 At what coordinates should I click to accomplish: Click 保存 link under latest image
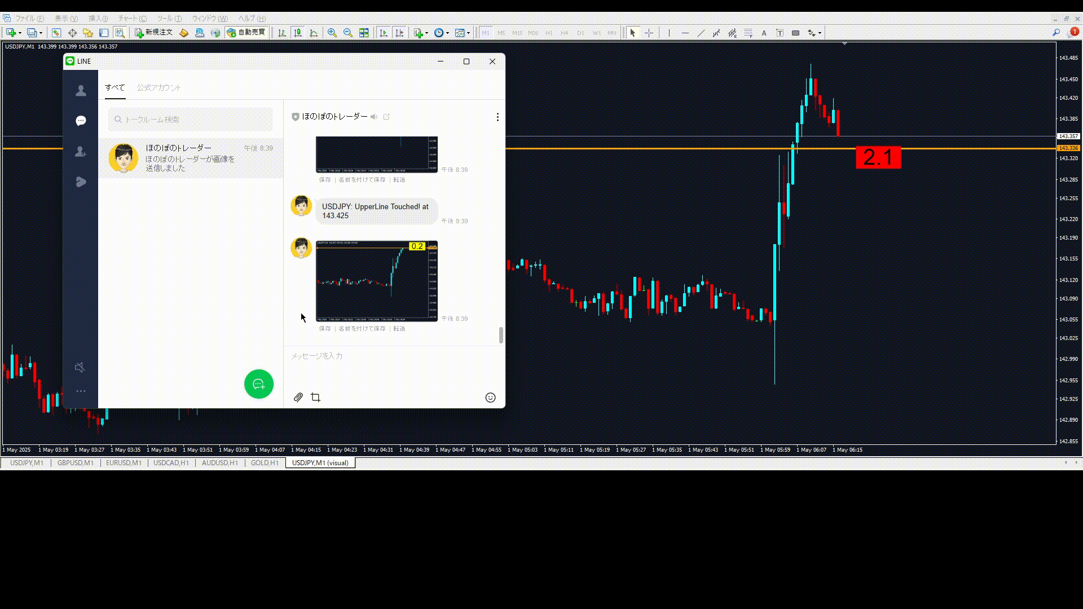(325, 329)
